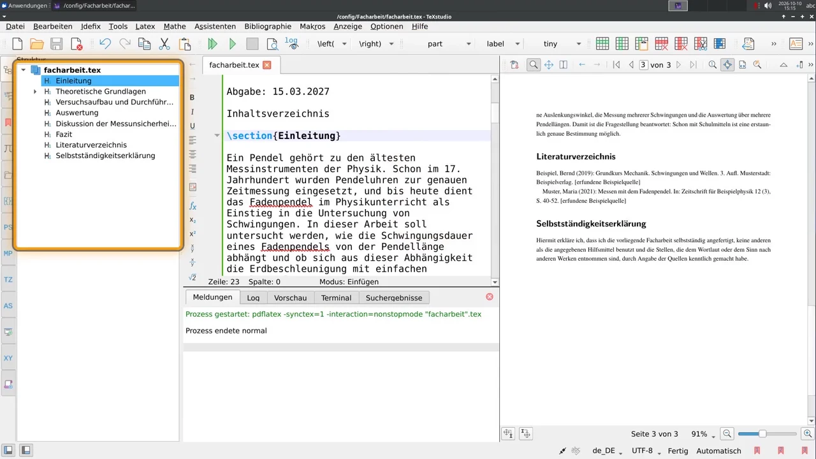
Task: Click the New document icon
Action: tap(17, 44)
